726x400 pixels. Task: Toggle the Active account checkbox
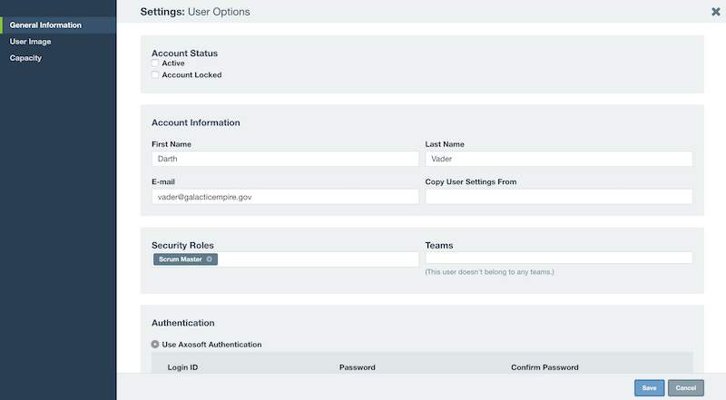click(x=155, y=63)
